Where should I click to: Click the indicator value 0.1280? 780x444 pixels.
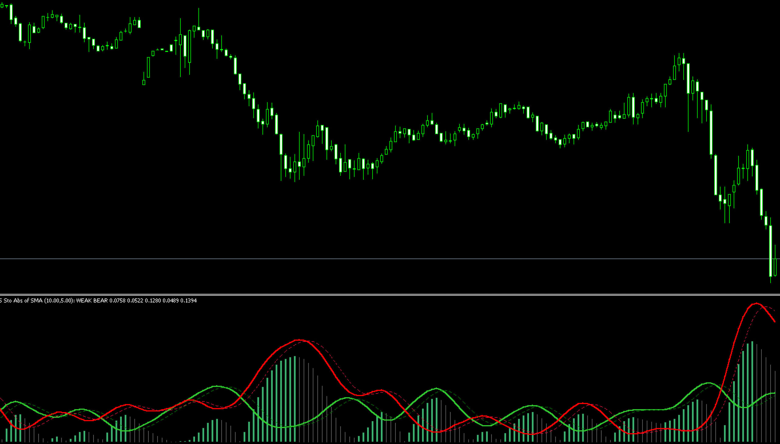[153, 301]
